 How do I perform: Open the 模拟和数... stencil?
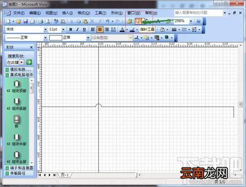tap(19, 70)
